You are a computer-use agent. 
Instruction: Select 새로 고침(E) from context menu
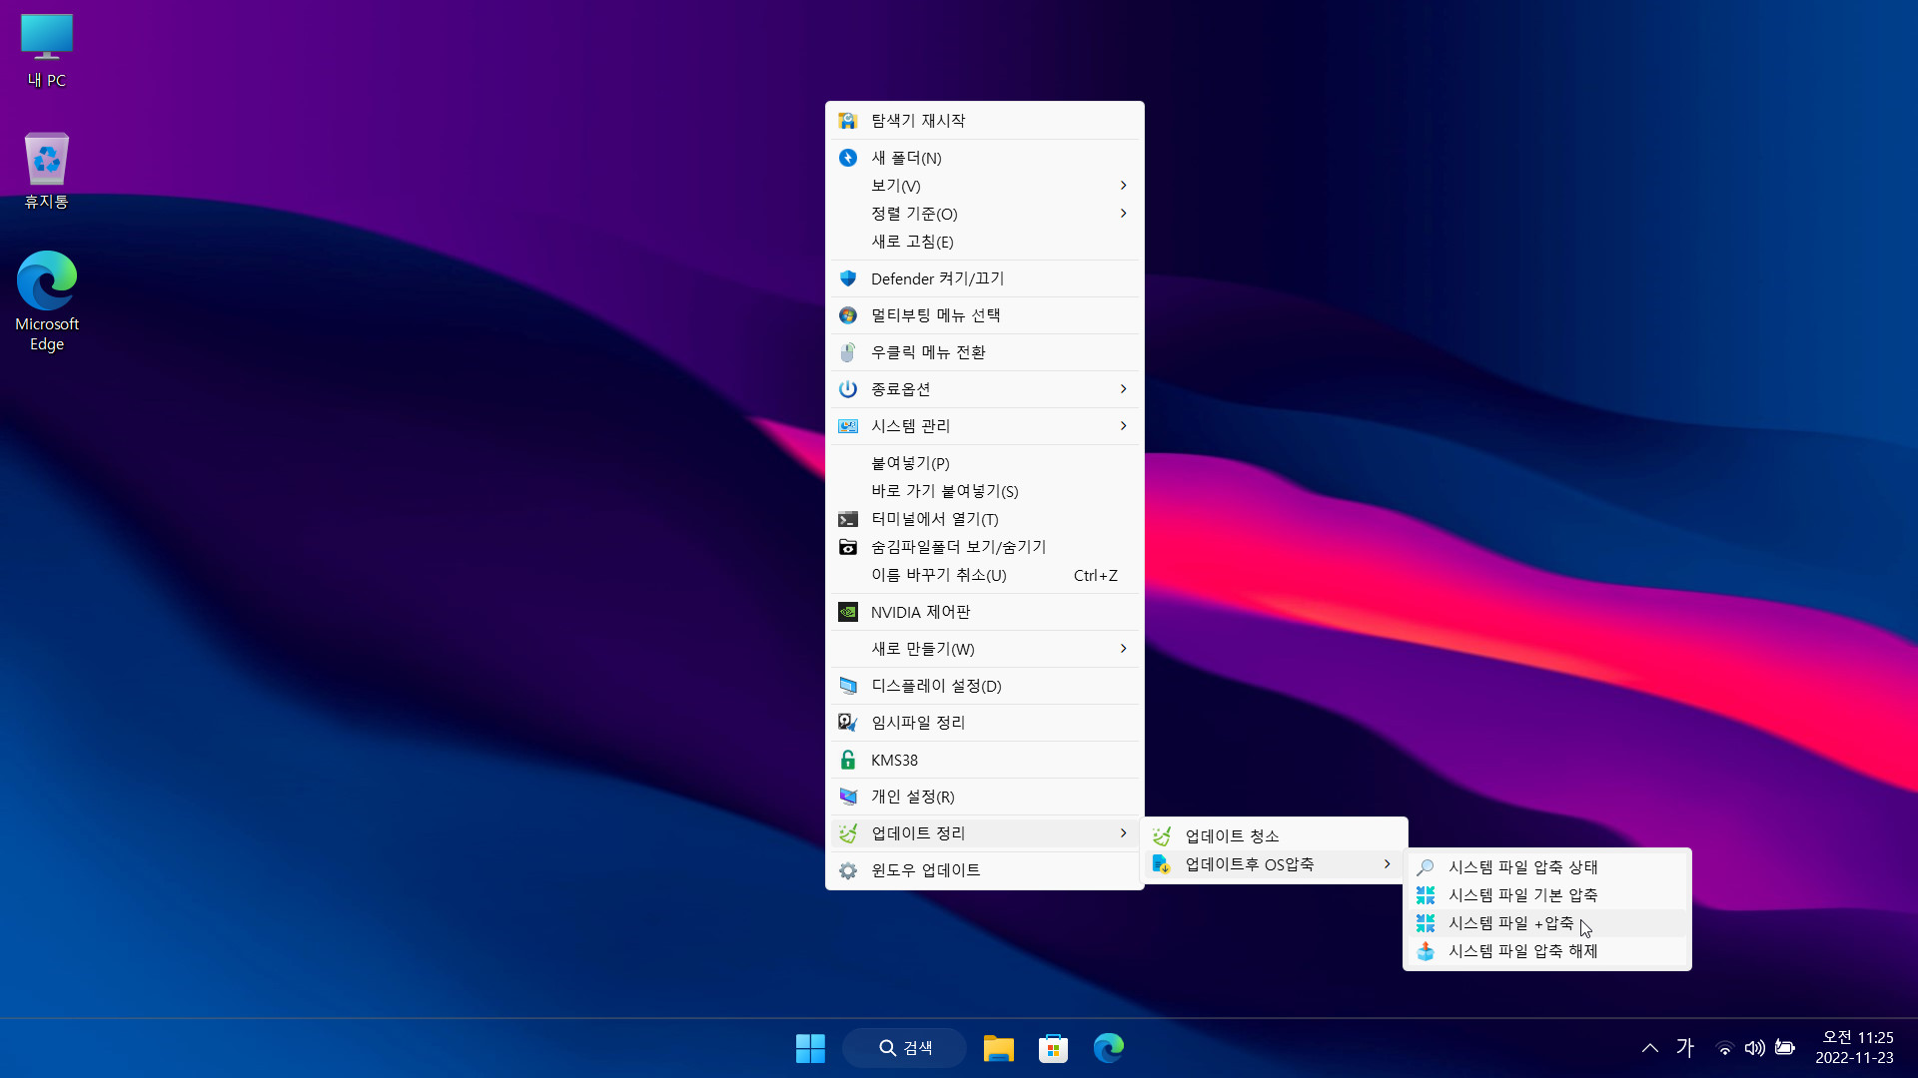click(x=985, y=242)
